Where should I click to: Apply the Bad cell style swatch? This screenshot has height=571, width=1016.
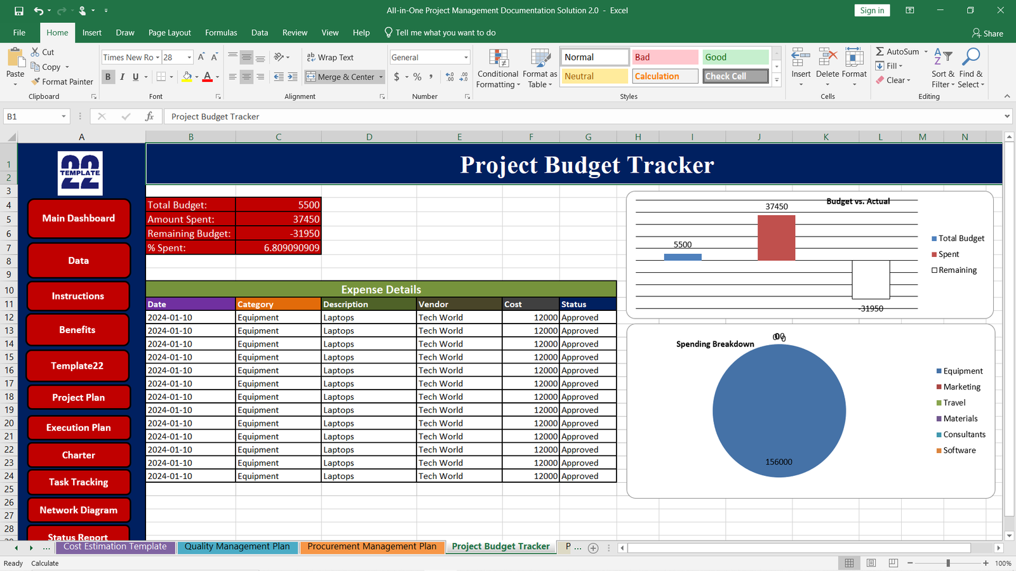coord(665,57)
